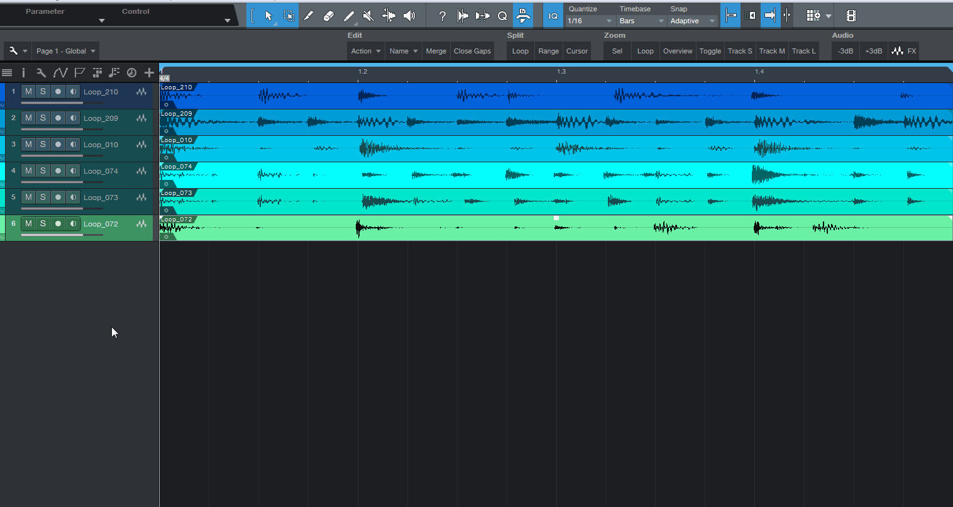This screenshot has height=507, width=953.
Task: Click the Zoom Toggle button
Action: (710, 51)
